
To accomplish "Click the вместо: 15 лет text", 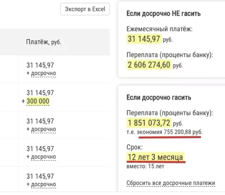I will point(145,166).
